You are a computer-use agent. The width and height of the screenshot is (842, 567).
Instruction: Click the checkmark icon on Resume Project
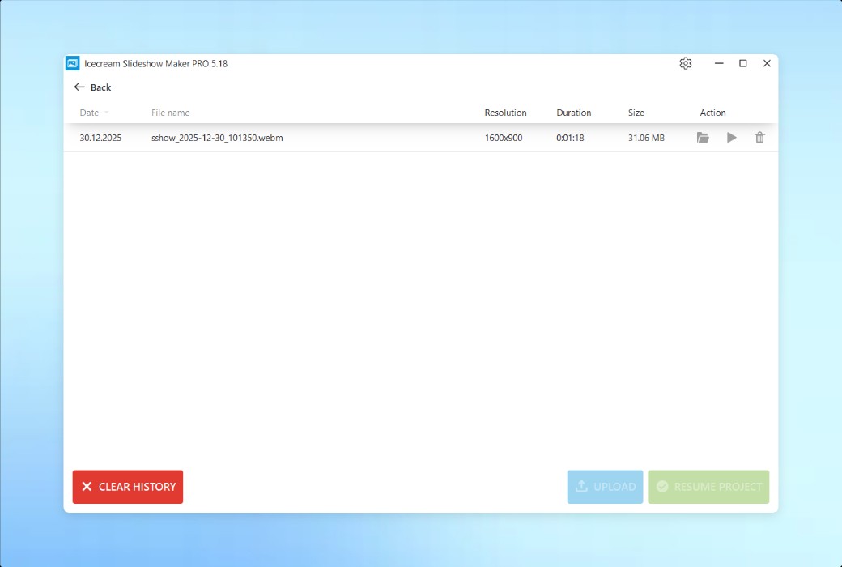(x=662, y=486)
